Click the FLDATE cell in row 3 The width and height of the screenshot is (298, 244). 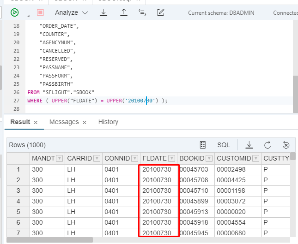click(158, 190)
